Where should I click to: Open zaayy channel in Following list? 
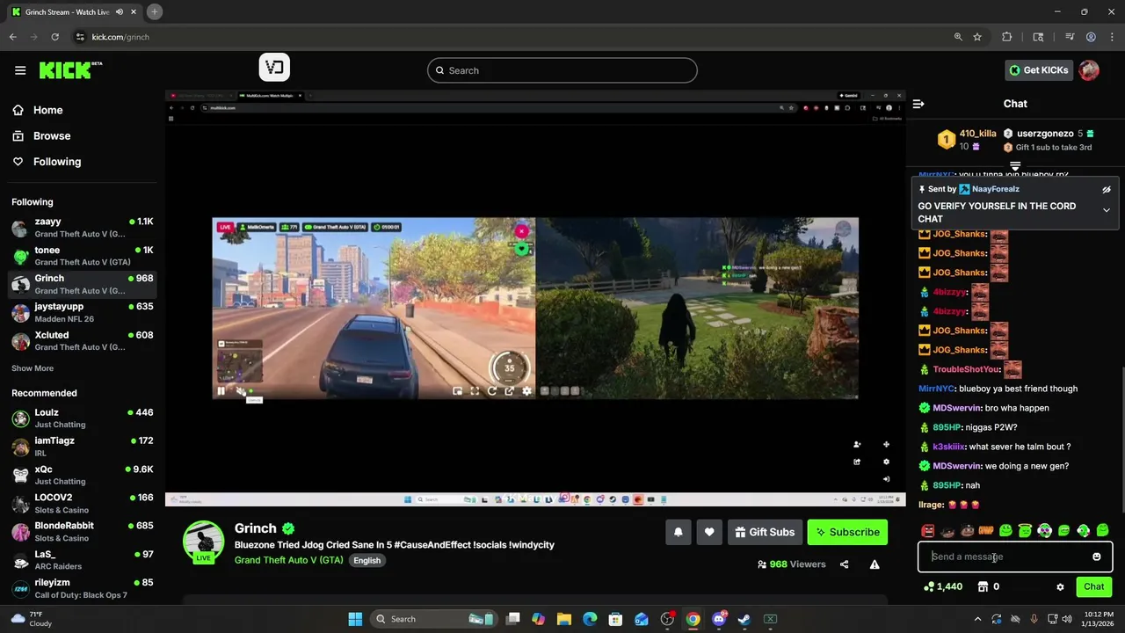click(x=83, y=228)
